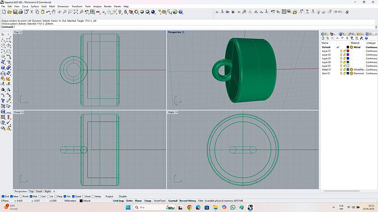Click the Print icon
This screenshot has width=378, height=212.
21,12
